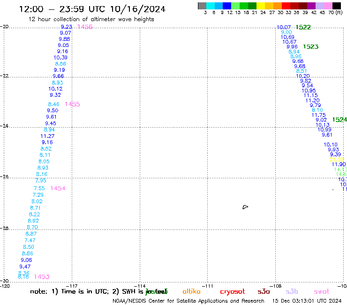This screenshot has height=305, width=347.
Task: Select the orange swatch in the color scale
Action: click(x=278, y=6)
